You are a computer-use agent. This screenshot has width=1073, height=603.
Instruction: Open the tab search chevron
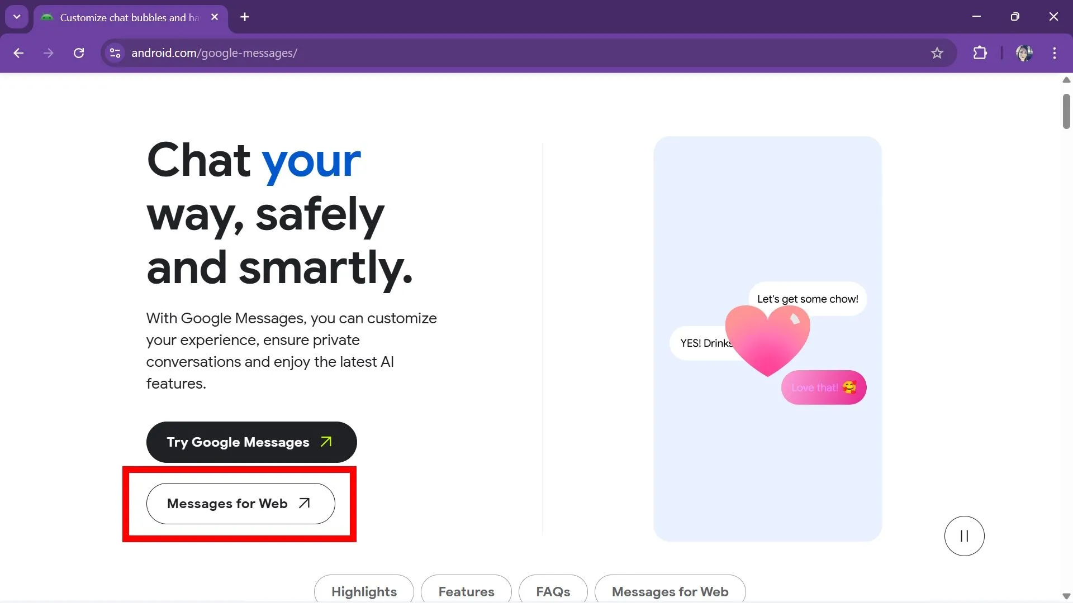click(x=16, y=16)
